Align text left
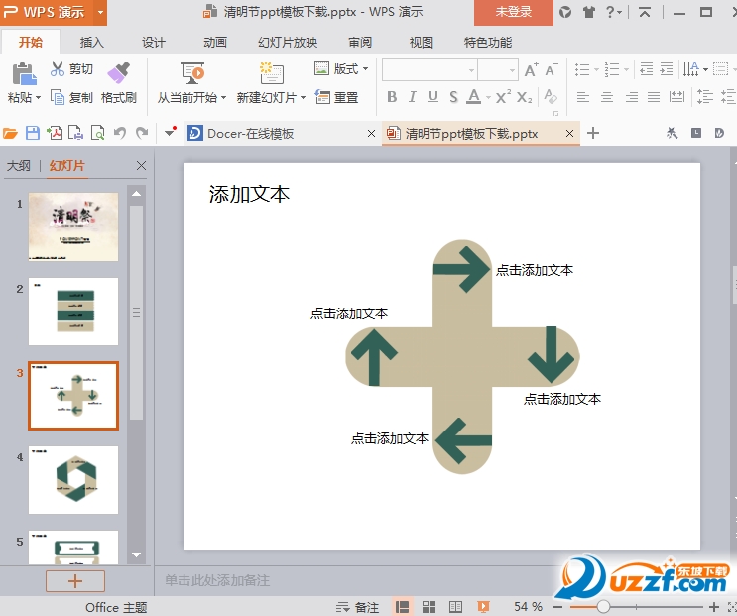The image size is (737, 616). point(583,98)
